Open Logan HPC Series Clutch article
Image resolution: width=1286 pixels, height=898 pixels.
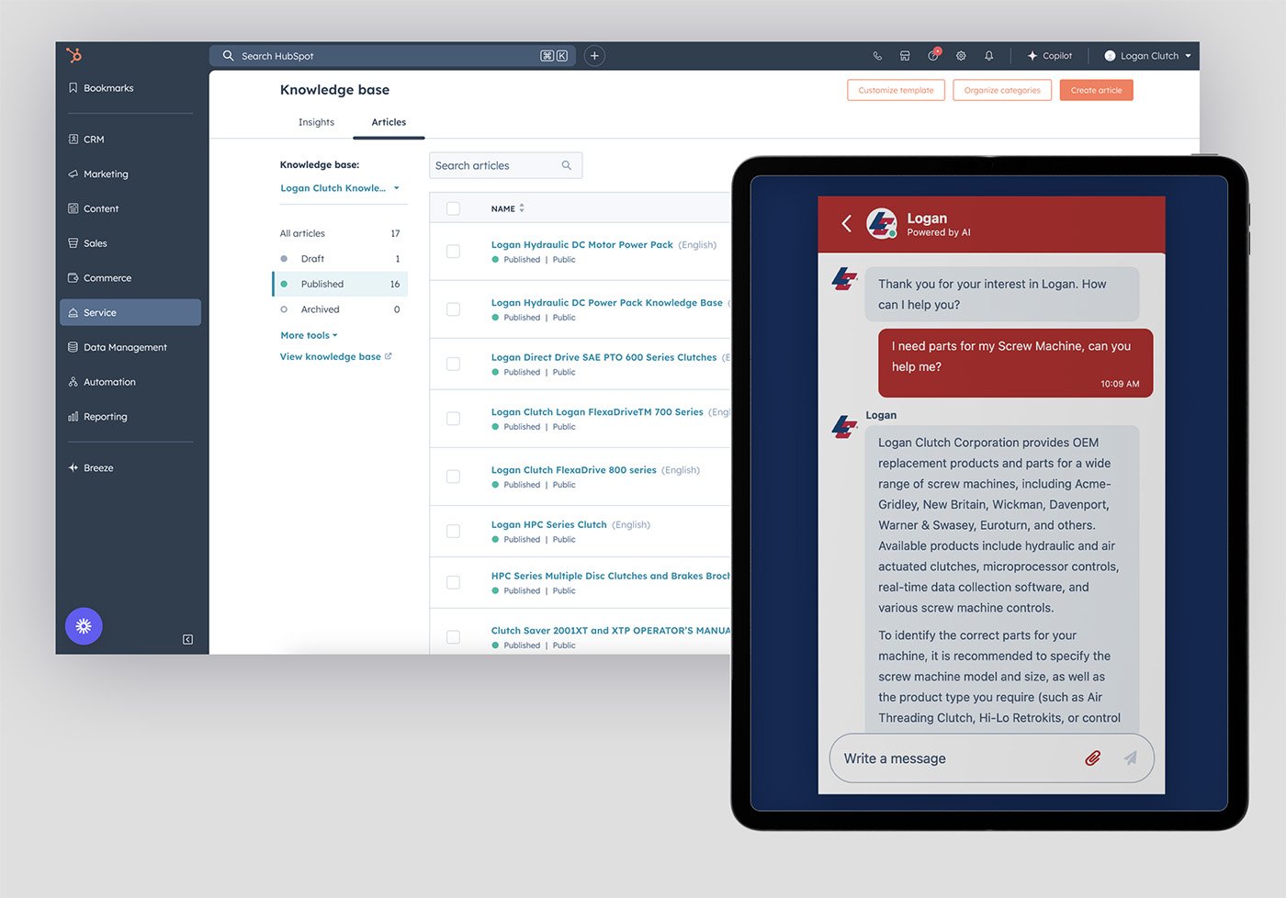point(548,525)
